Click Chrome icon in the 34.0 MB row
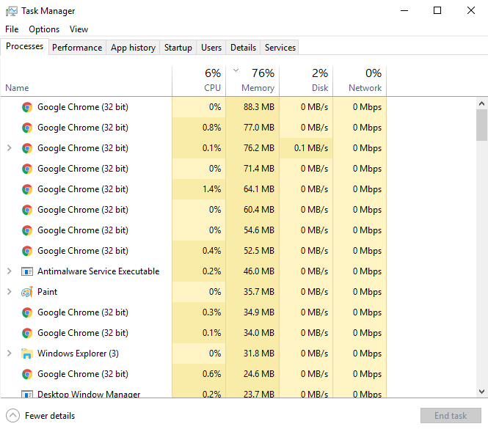The image size is (488, 432). (27, 333)
